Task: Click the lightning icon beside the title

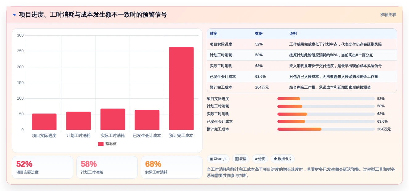Action: click(x=14, y=15)
